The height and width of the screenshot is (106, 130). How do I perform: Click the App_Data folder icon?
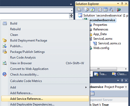(x=91, y=34)
